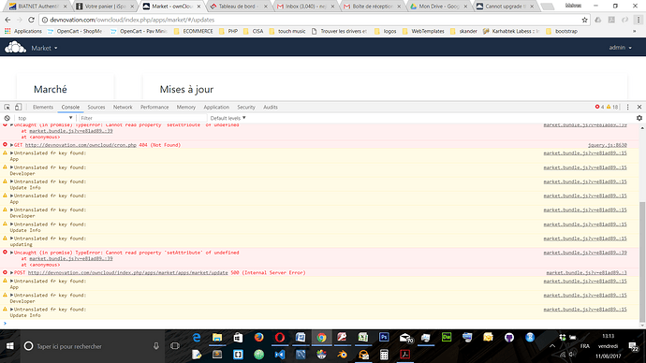The width and height of the screenshot is (646, 363).
Task: Open the Applications bookmarks shortcut
Action: (x=23, y=31)
